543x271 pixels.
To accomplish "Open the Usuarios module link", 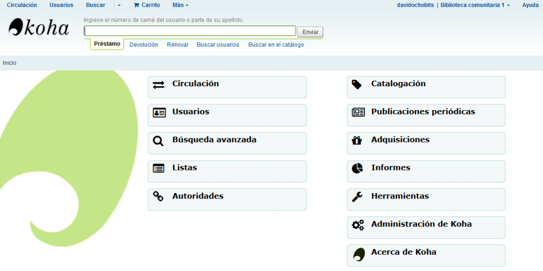I will 227,115.
